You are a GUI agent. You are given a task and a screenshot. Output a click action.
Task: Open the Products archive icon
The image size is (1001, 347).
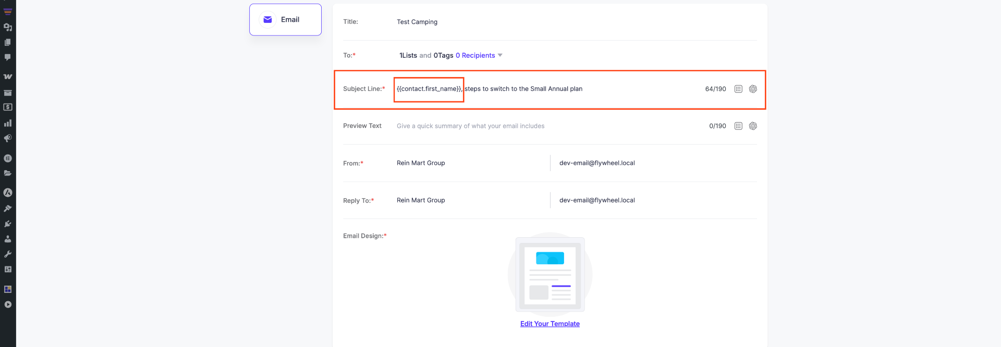(x=8, y=93)
